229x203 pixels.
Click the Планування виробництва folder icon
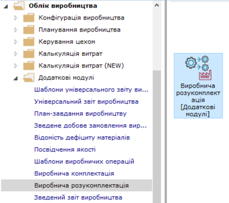[28, 30]
